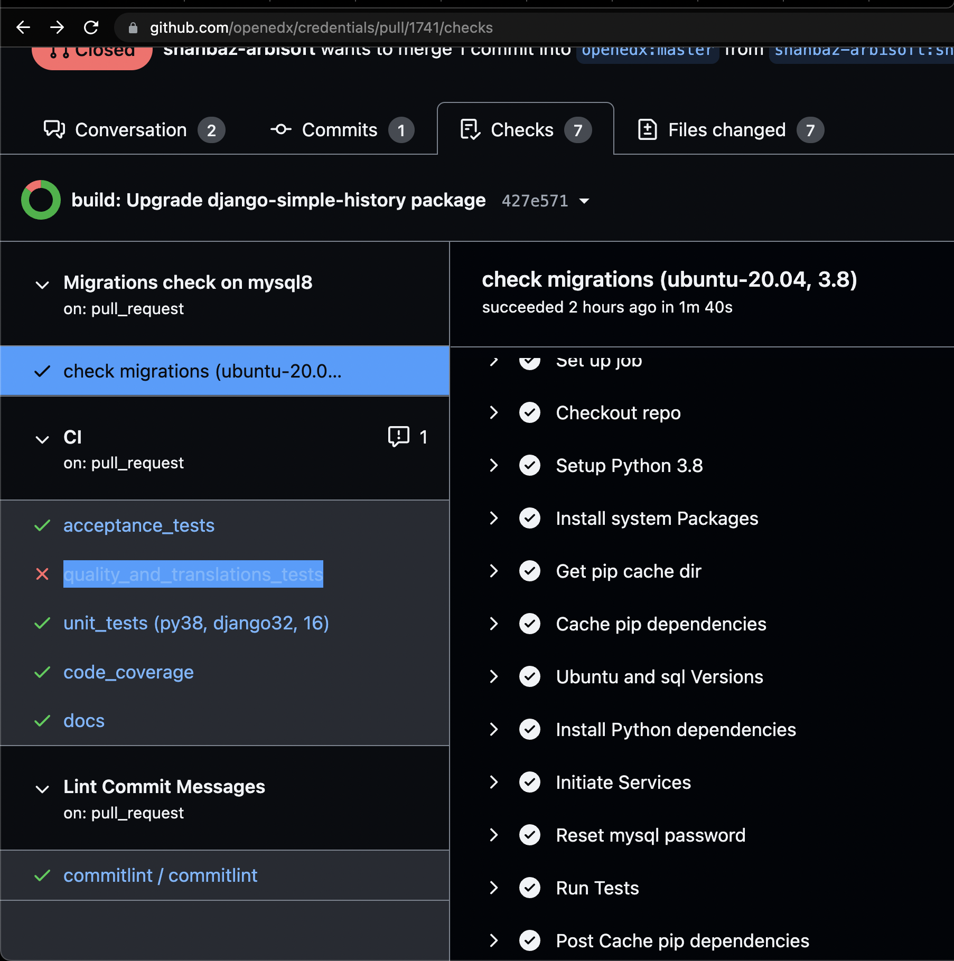This screenshot has height=961, width=954.
Task: Click Initiate Services success icon
Action: [530, 782]
